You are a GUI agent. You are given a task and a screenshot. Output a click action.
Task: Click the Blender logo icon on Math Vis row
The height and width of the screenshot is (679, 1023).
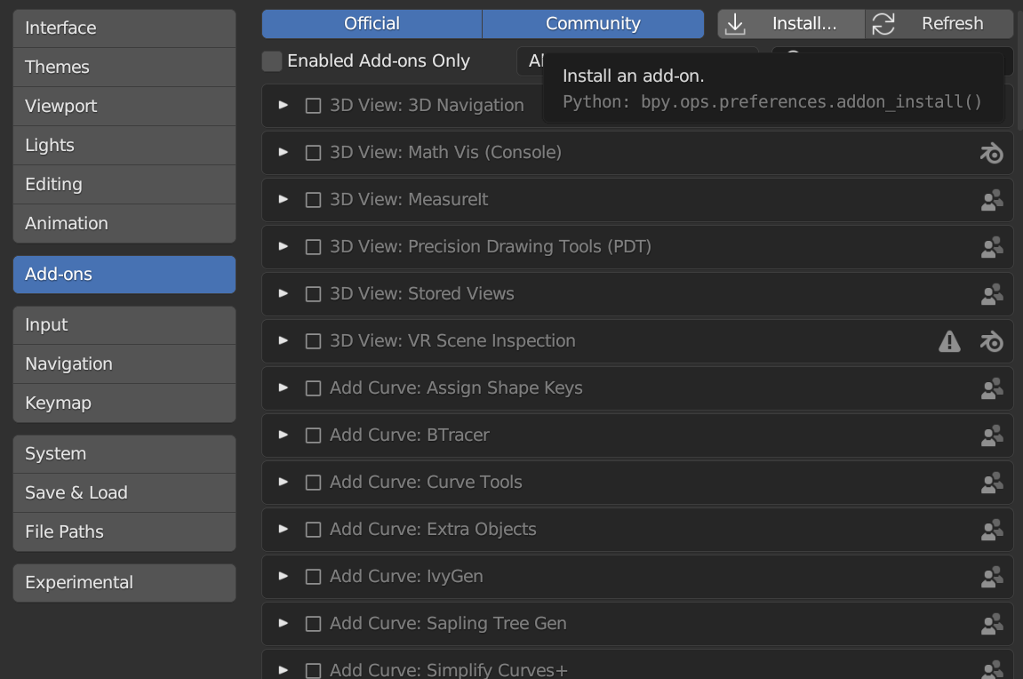(991, 153)
